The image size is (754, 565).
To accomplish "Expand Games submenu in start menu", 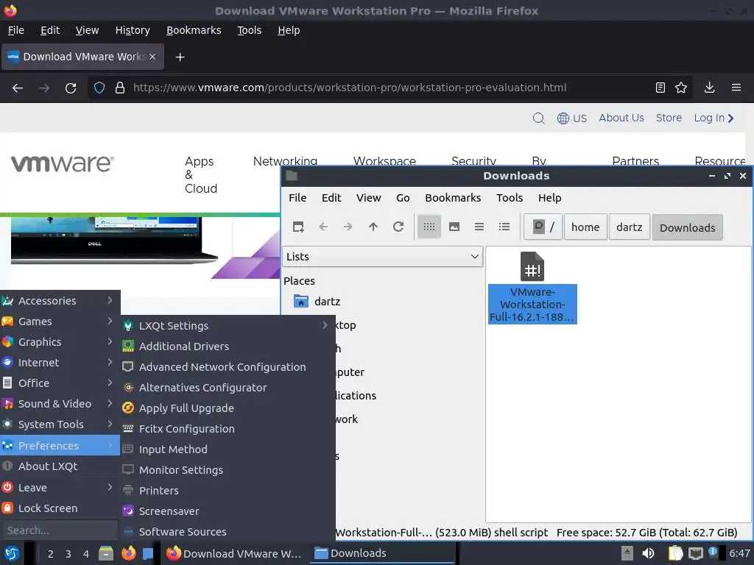I will coord(60,321).
